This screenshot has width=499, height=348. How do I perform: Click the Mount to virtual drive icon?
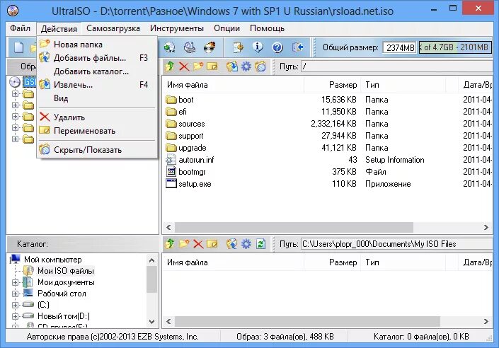click(190, 47)
